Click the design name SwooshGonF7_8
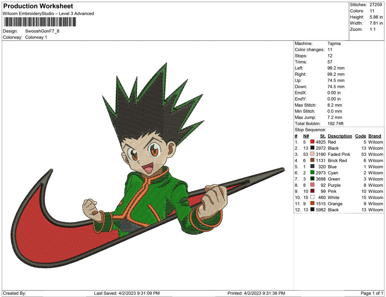Viewport: 386px width, 297px height. click(x=42, y=31)
